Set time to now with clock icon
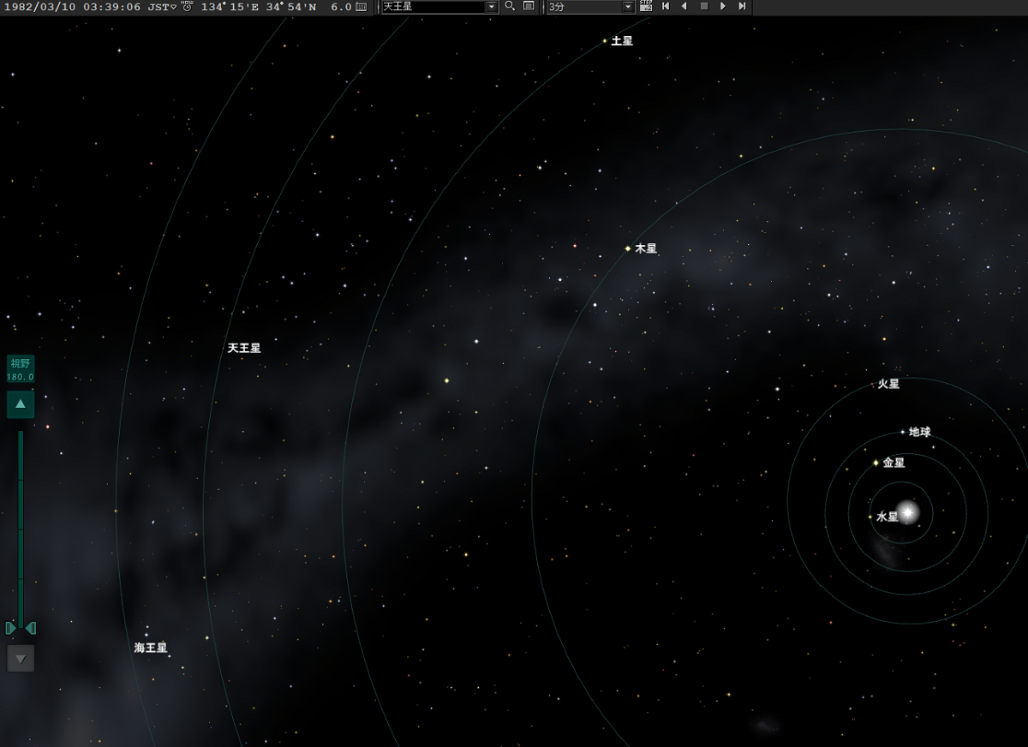This screenshot has width=1028, height=747. pos(187,6)
